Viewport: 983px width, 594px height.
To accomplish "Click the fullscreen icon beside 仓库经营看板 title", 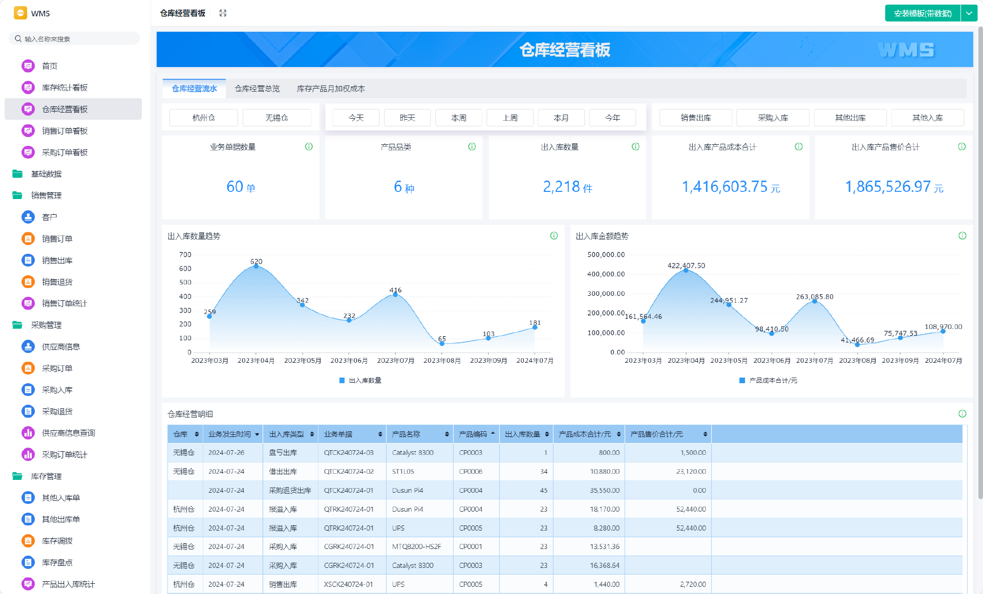I will tap(223, 13).
